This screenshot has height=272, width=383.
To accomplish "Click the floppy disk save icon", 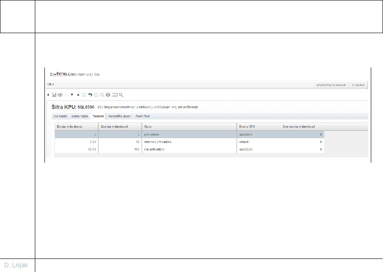I will pyautogui.click(x=54, y=95).
